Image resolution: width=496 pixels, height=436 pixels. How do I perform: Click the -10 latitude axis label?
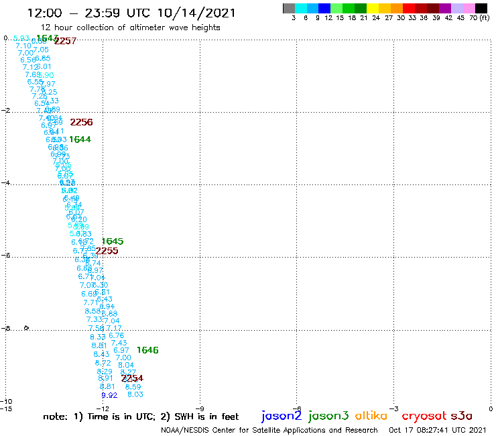tap(6, 401)
